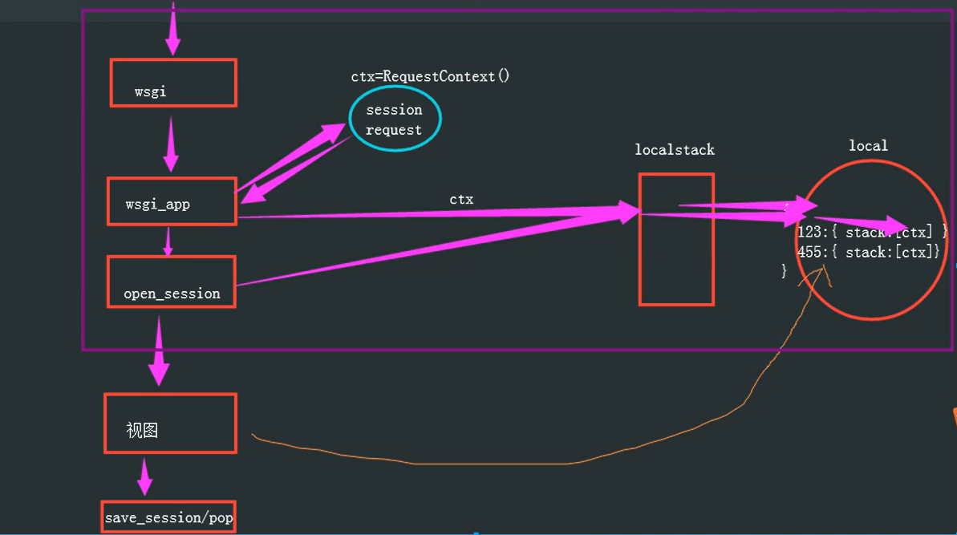Click the local title text
Screen dimensions: 957x535
tap(868, 145)
